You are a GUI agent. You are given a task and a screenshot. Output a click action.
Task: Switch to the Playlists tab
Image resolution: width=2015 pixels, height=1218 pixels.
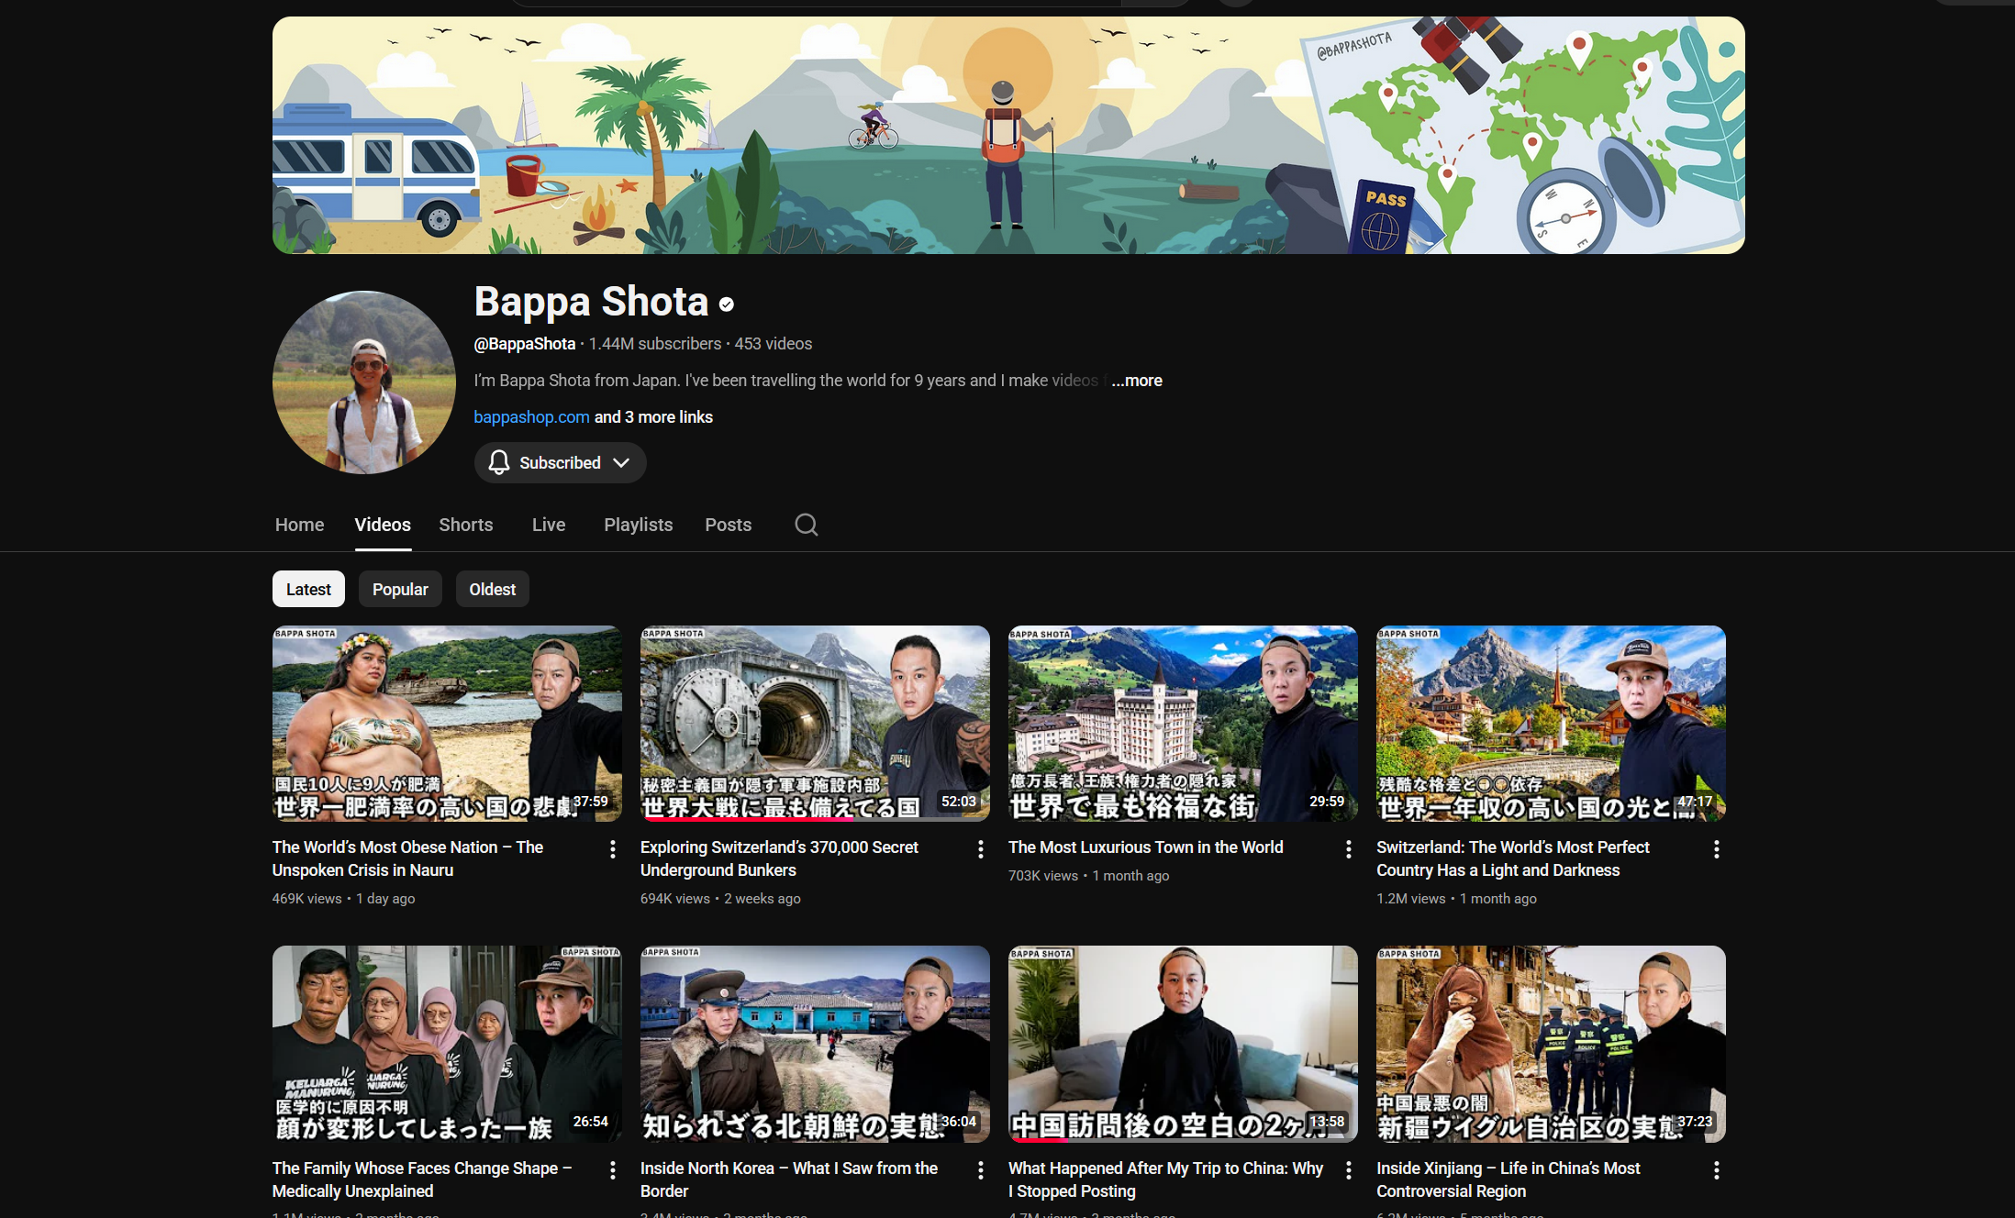point(638,525)
